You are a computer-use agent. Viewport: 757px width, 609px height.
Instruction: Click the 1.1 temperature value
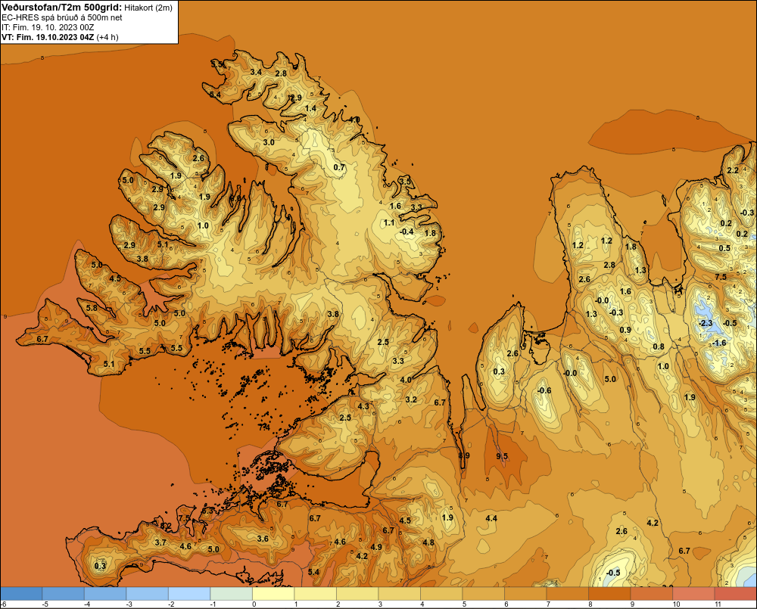[x=388, y=222]
